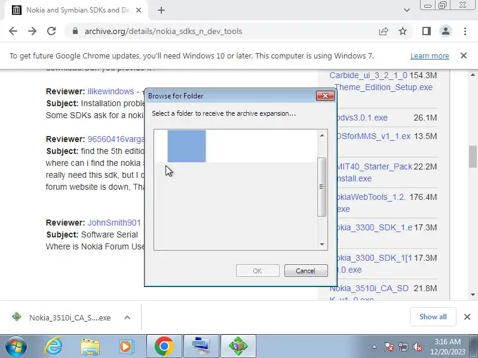This screenshot has width=478, height=358.
Task: Click the browser back arrow
Action: tap(13, 31)
